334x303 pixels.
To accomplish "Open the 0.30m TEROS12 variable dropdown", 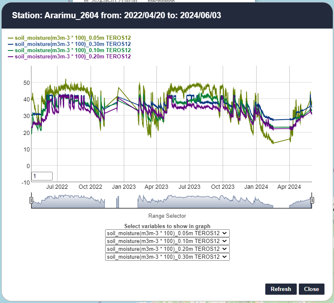I will (167, 257).
